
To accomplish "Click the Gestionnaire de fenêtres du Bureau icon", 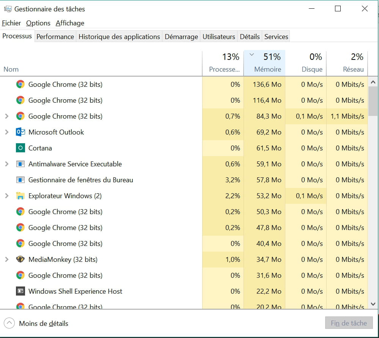I will 20,180.
